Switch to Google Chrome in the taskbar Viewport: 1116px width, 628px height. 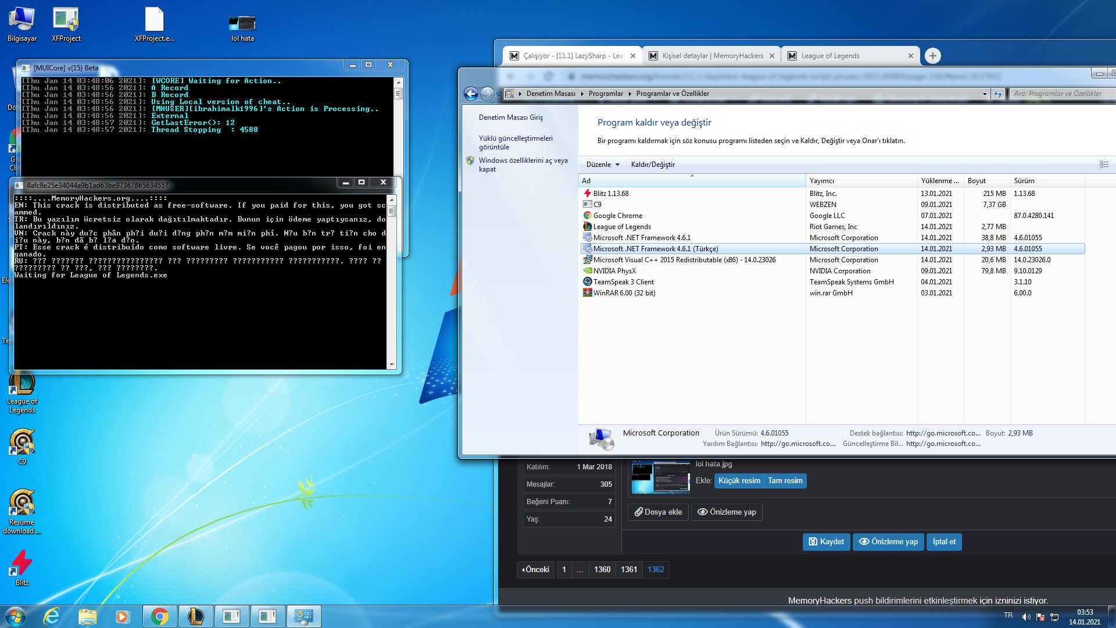[x=159, y=616]
